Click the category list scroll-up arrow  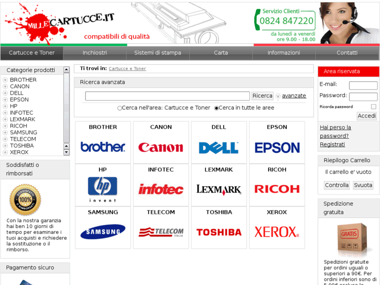(x=66, y=70)
